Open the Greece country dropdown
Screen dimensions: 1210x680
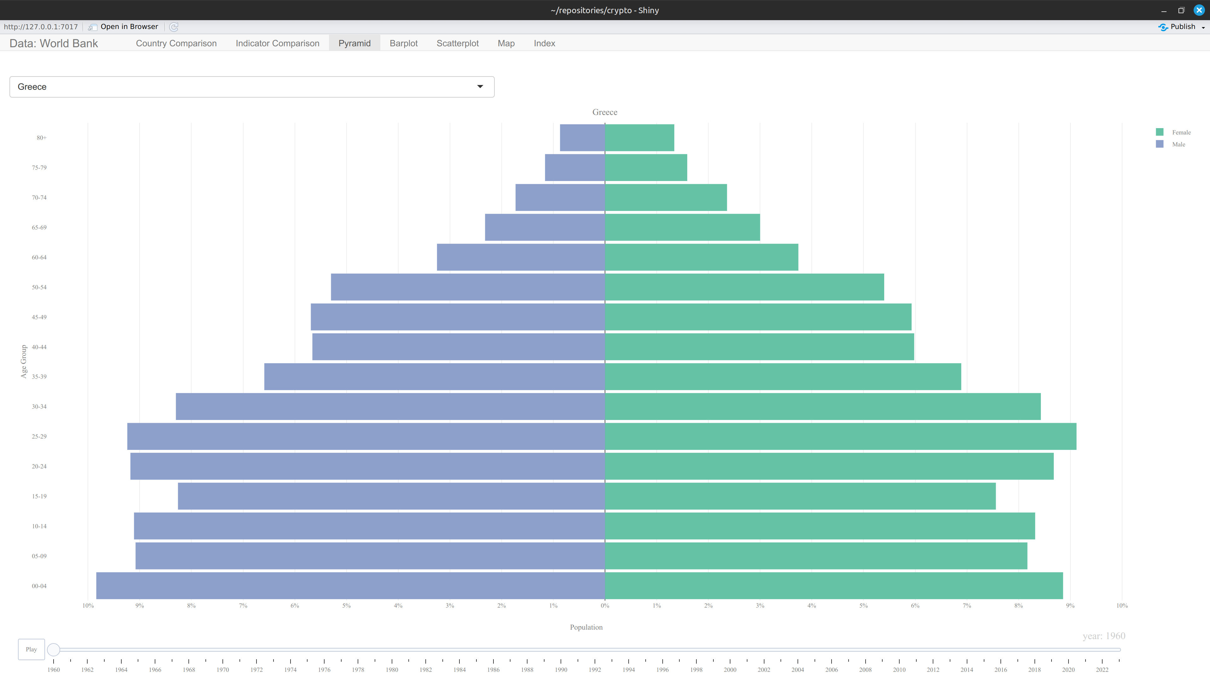point(252,87)
